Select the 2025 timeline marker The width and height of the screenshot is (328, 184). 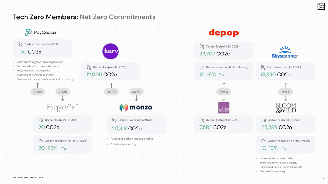coord(62,92)
